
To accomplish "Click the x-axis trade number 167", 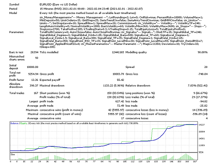I will click(195, 162).
